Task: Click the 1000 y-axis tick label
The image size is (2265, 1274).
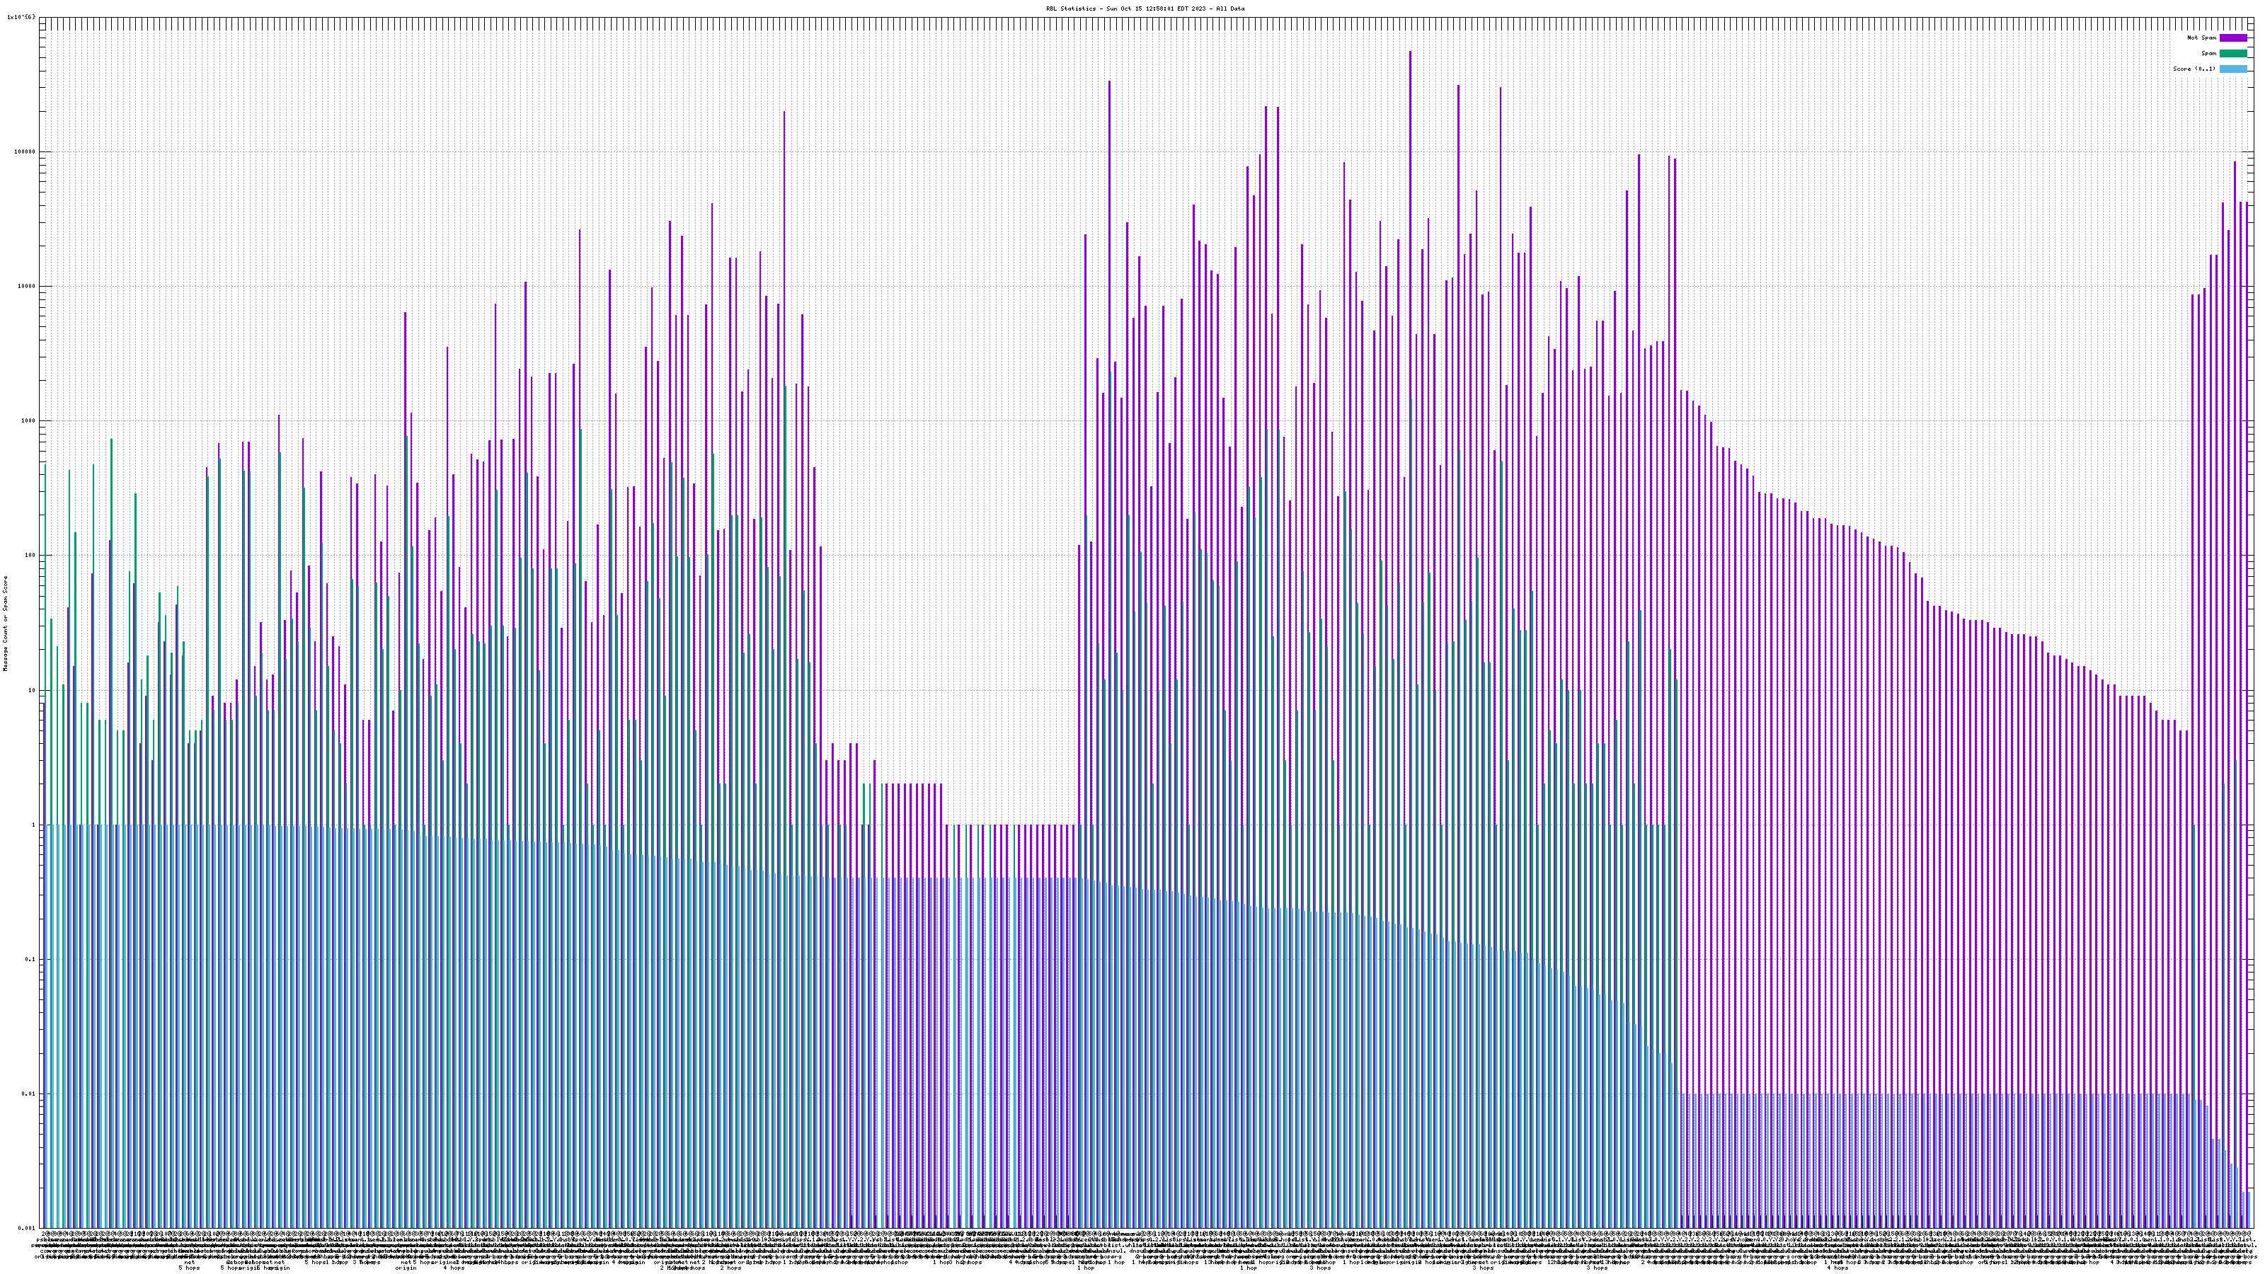Action: 30,421
